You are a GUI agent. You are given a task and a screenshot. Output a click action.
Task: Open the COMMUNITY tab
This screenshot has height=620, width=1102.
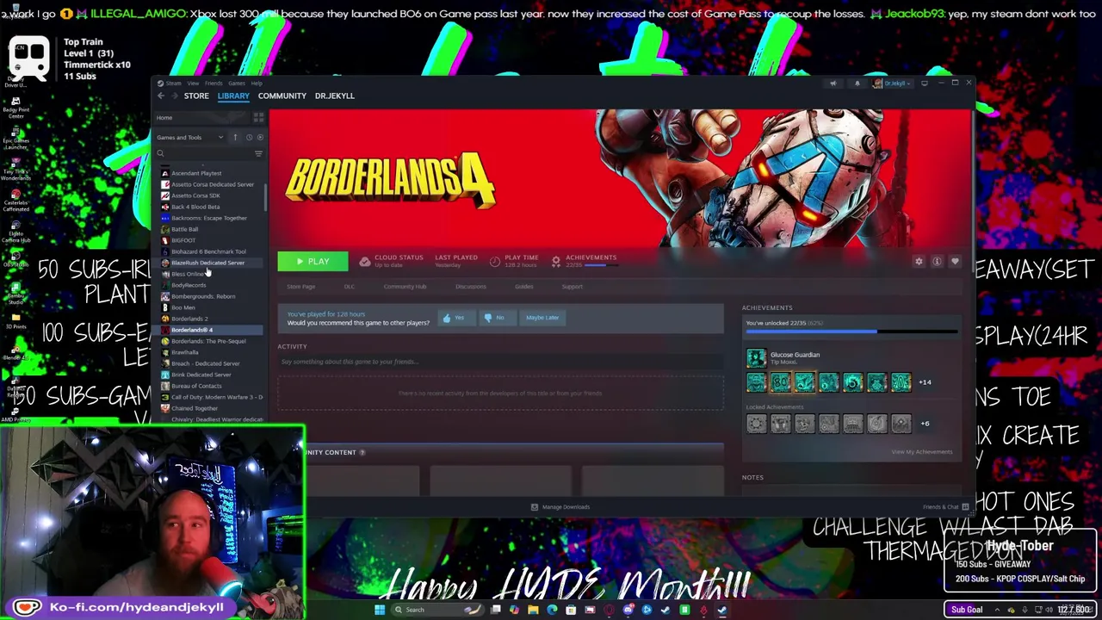click(x=282, y=96)
